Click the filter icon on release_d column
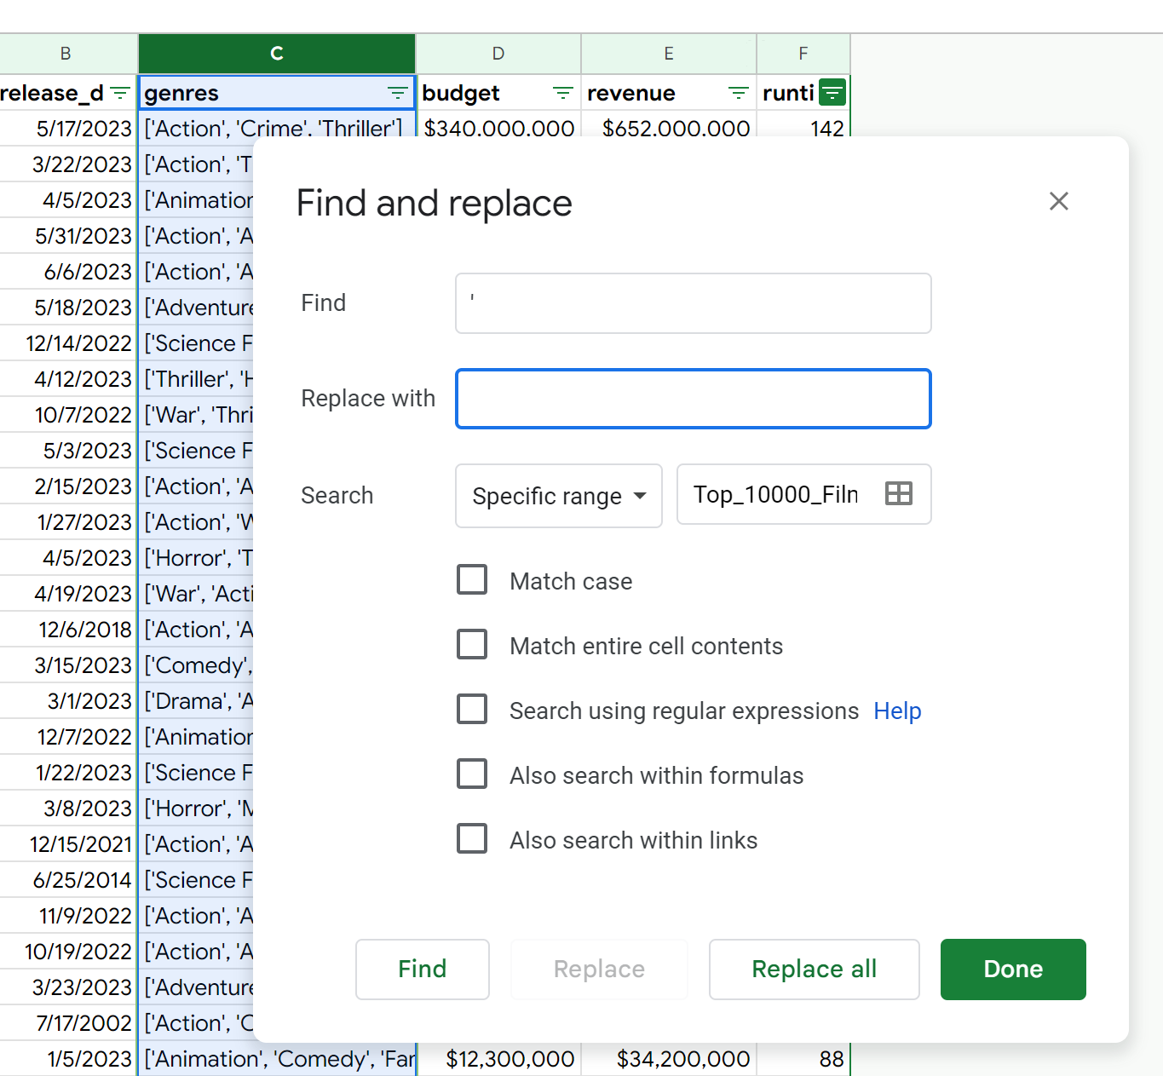This screenshot has width=1163, height=1076. click(121, 93)
